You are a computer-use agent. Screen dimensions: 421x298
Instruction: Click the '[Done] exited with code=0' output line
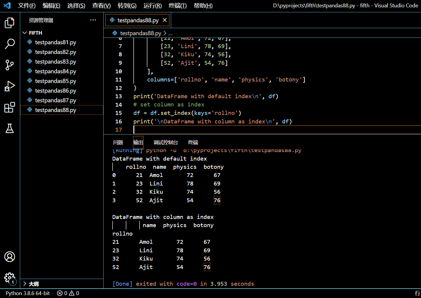tap(183, 284)
